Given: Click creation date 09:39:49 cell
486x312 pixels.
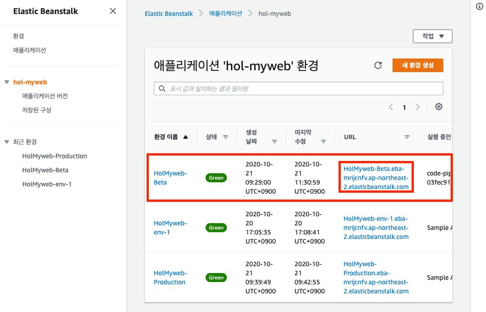Looking at the screenshot, I should pyautogui.click(x=260, y=278).
